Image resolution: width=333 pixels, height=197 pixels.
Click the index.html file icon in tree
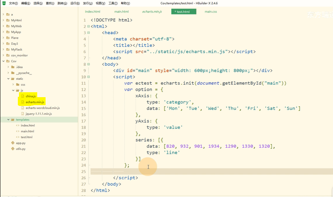[x=18, y=126]
